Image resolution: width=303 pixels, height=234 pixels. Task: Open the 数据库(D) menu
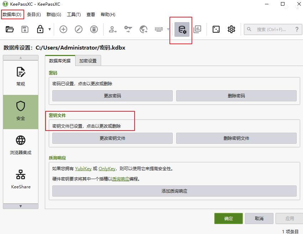[12, 15]
